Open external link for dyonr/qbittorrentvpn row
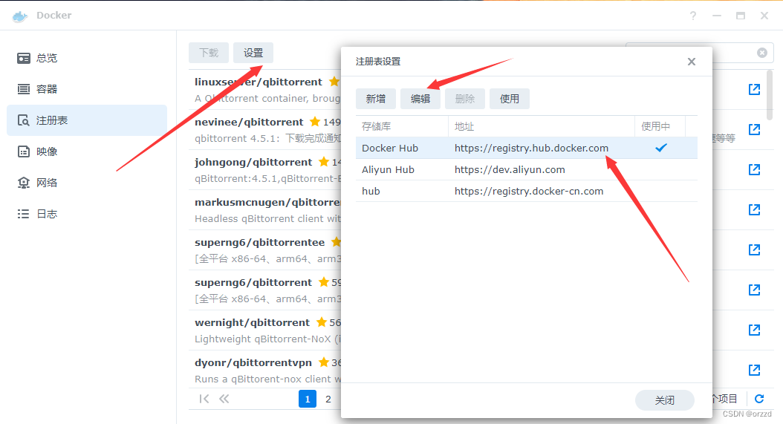The height and width of the screenshot is (424, 783). (x=754, y=370)
